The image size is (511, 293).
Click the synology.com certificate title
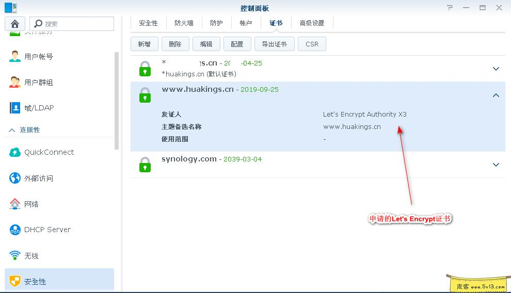tap(189, 159)
